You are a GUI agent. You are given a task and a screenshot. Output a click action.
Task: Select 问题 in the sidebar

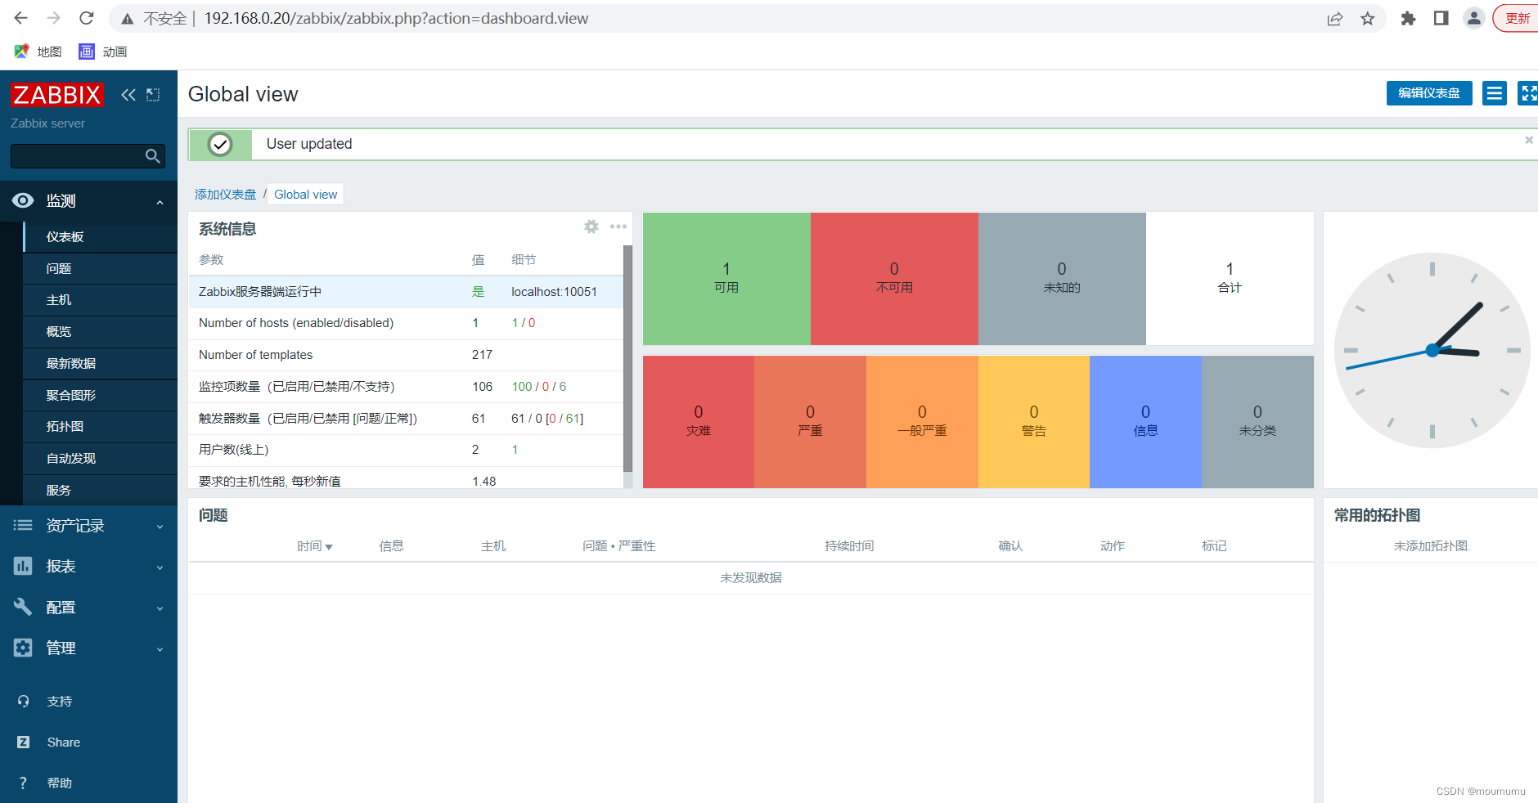tap(101, 268)
